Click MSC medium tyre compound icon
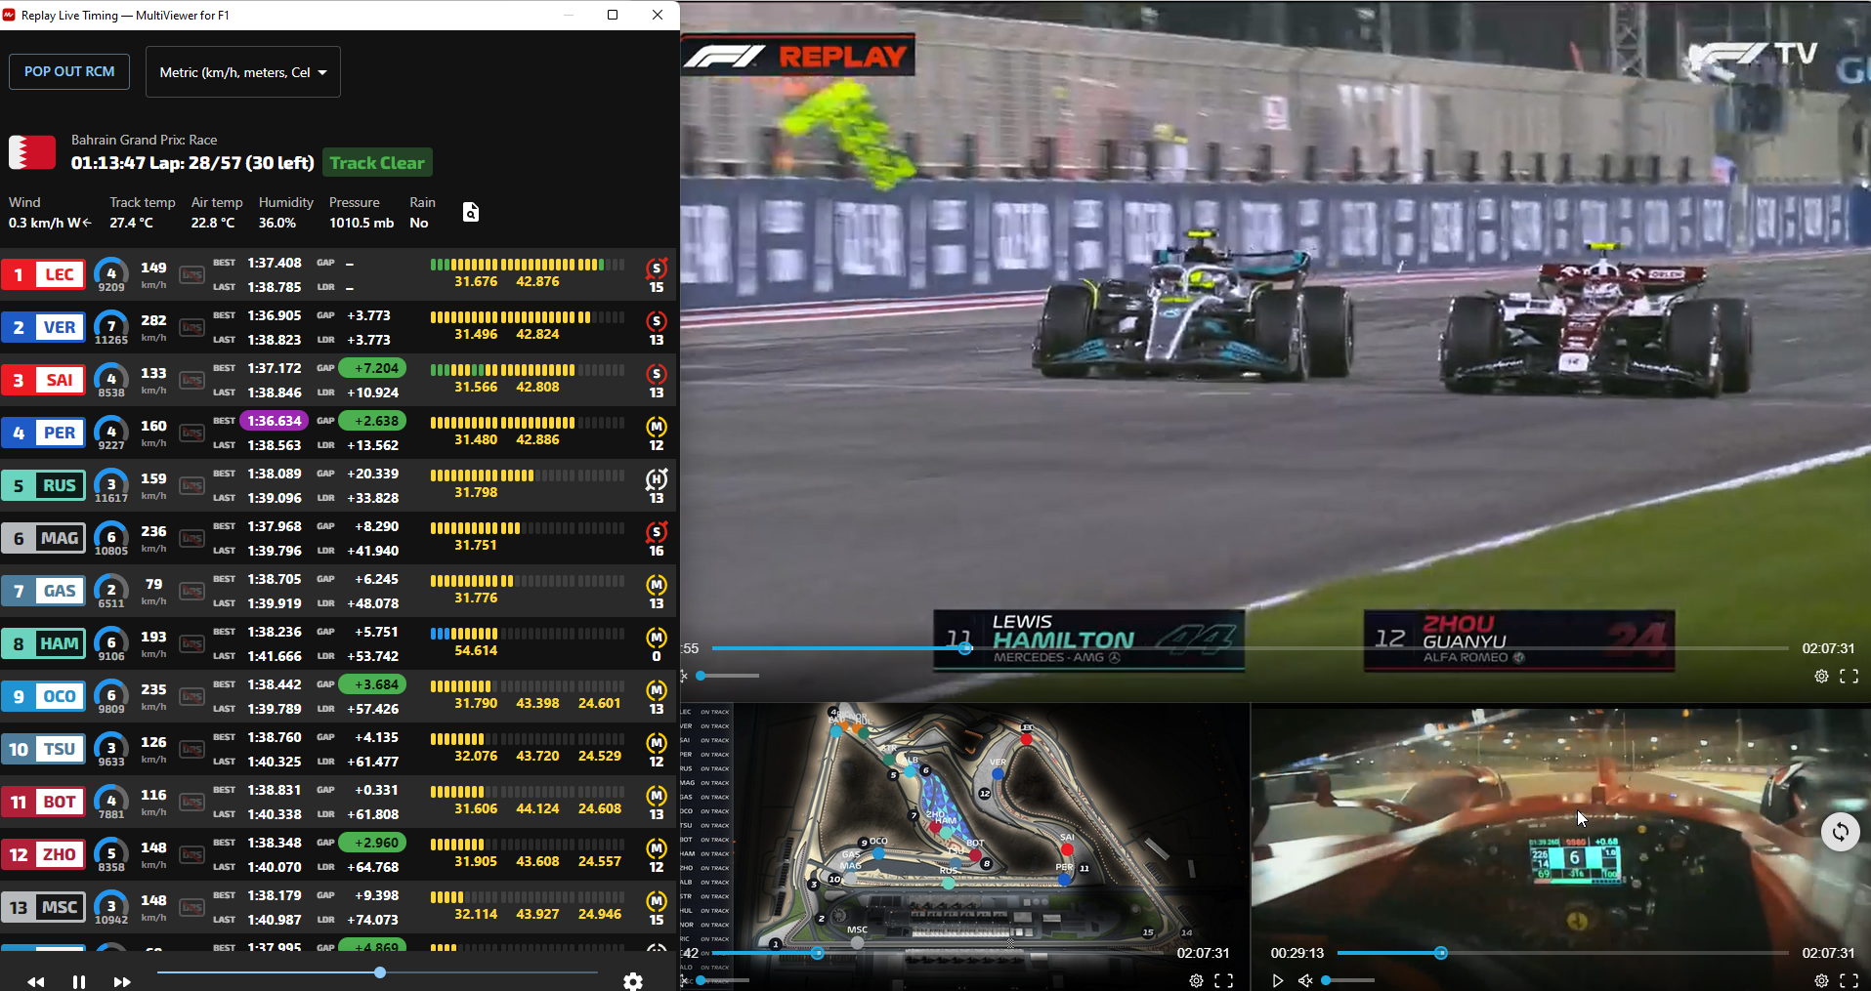The width and height of the screenshot is (1871, 991). [657, 901]
